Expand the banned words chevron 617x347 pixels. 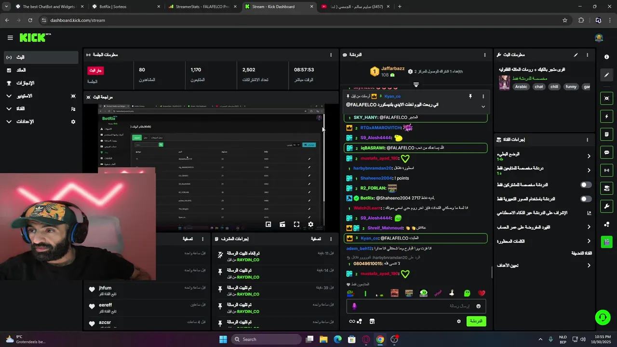point(589,241)
